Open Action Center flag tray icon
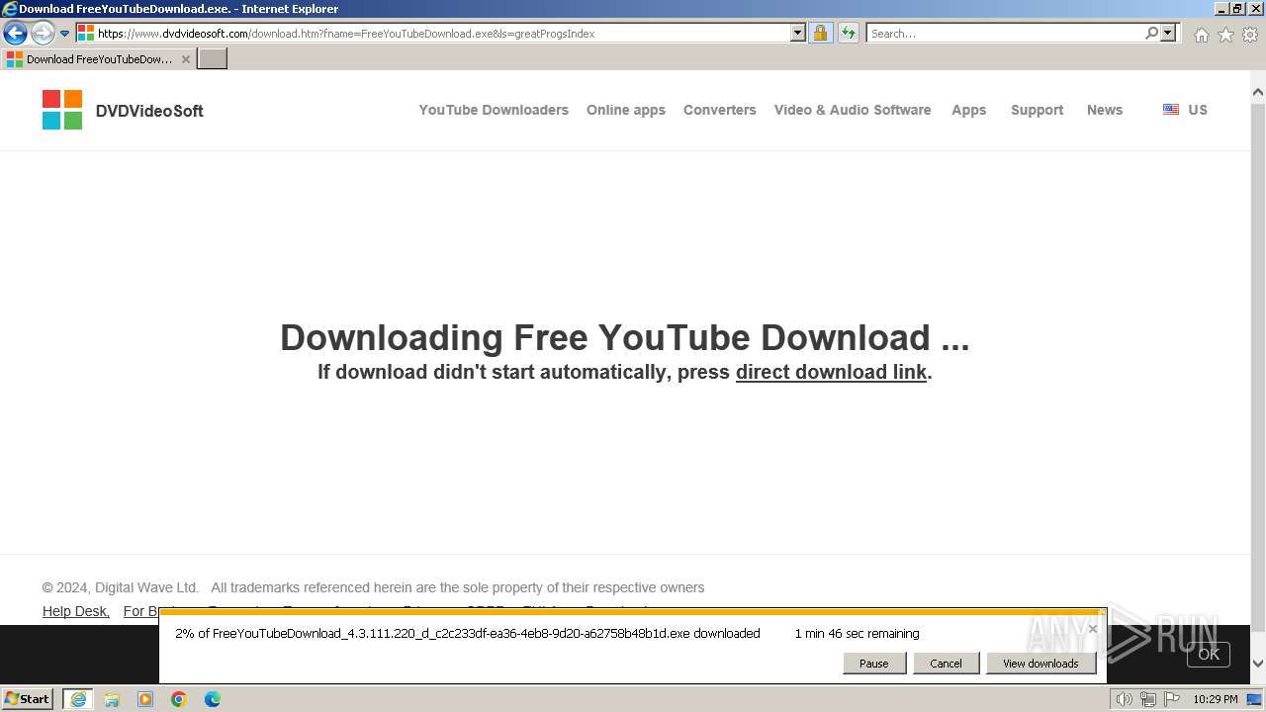Screen dimensions: 1266x712 (1172, 699)
